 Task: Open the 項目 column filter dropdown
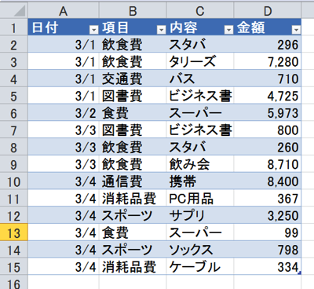pos(161,30)
